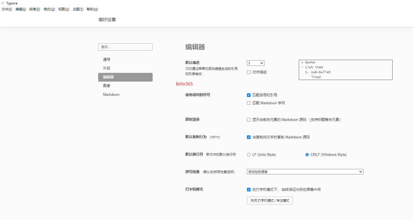Viewport: 413px width, 220px height.
Task: Click the 打字机模式 setting label
Action: tap(194, 189)
